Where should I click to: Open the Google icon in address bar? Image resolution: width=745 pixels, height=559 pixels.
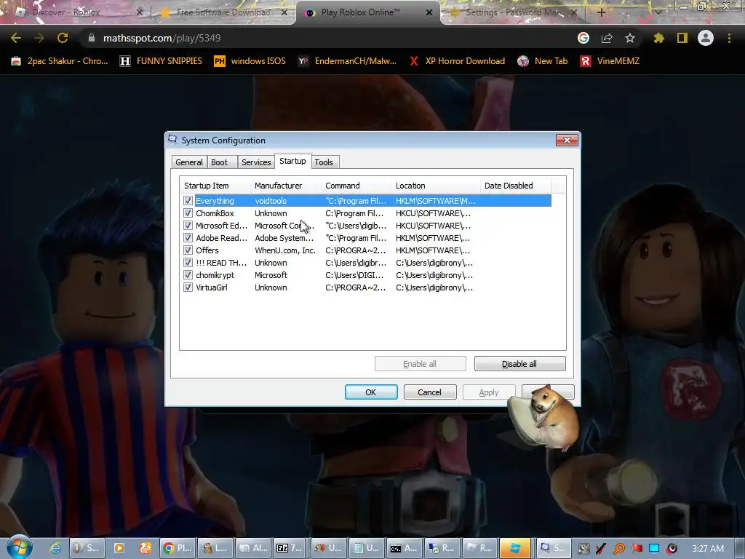coord(583,38)
